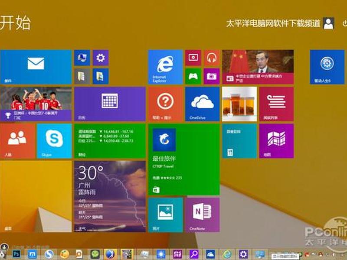The width and height of the screenshot is (347, 260).
Task: Open the magenta Camera small tile
Action: (x=212, y=76)
